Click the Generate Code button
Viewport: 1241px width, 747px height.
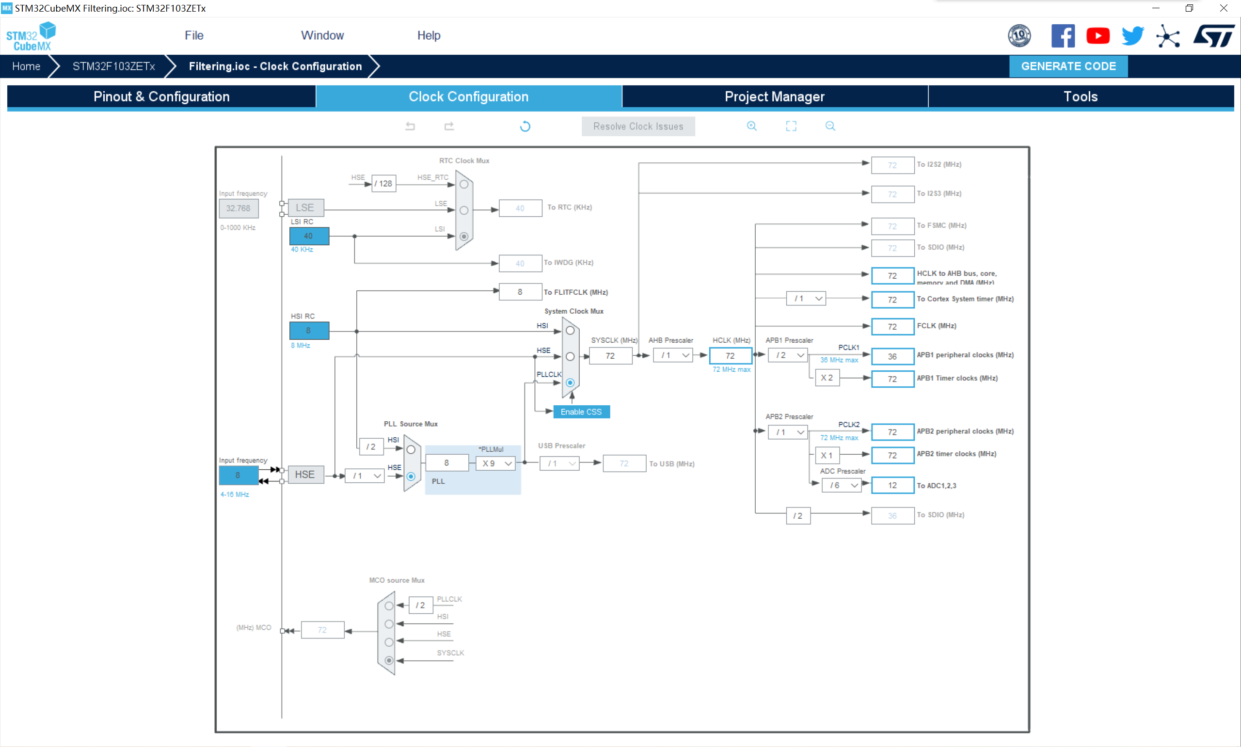pyautogui.click(x=1068, y=65)
